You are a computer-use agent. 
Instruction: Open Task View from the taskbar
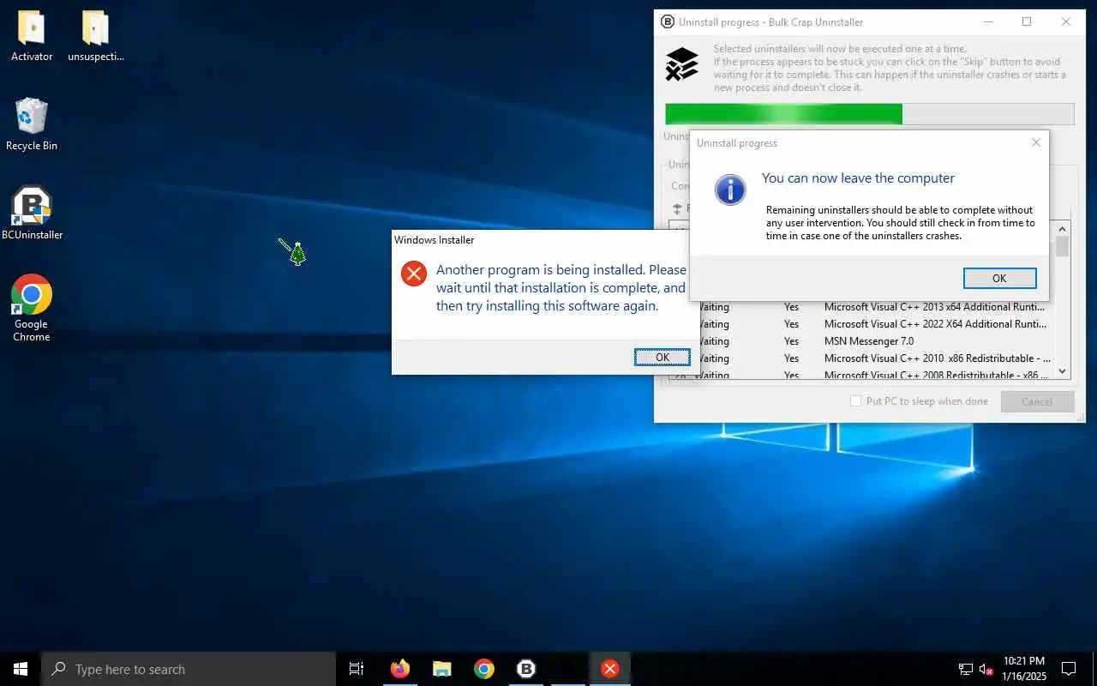pos(357,669)
